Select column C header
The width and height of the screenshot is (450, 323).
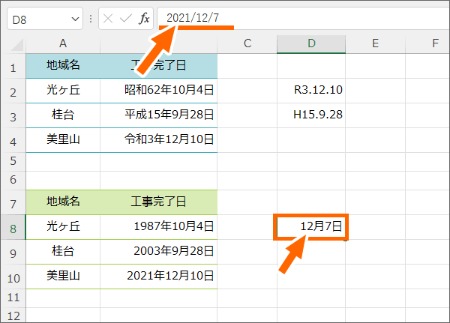247,44
